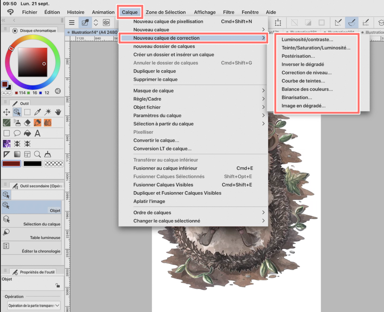Select the Move layer tool
This screenshot has width=384, height=312.
6,112
